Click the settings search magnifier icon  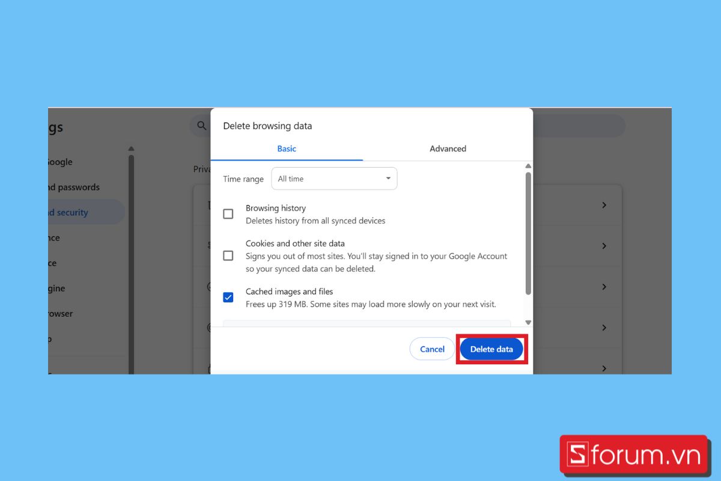[x=201, y=126]
